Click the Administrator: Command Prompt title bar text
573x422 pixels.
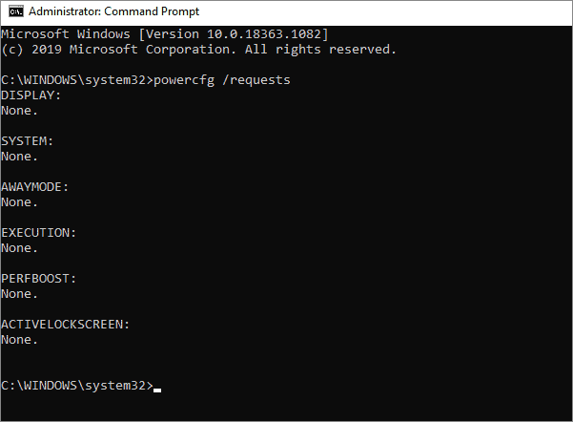[114, 11]
